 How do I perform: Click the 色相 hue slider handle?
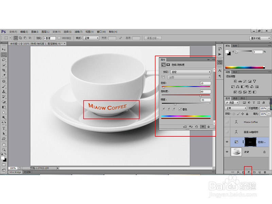(x=164, y=87)
